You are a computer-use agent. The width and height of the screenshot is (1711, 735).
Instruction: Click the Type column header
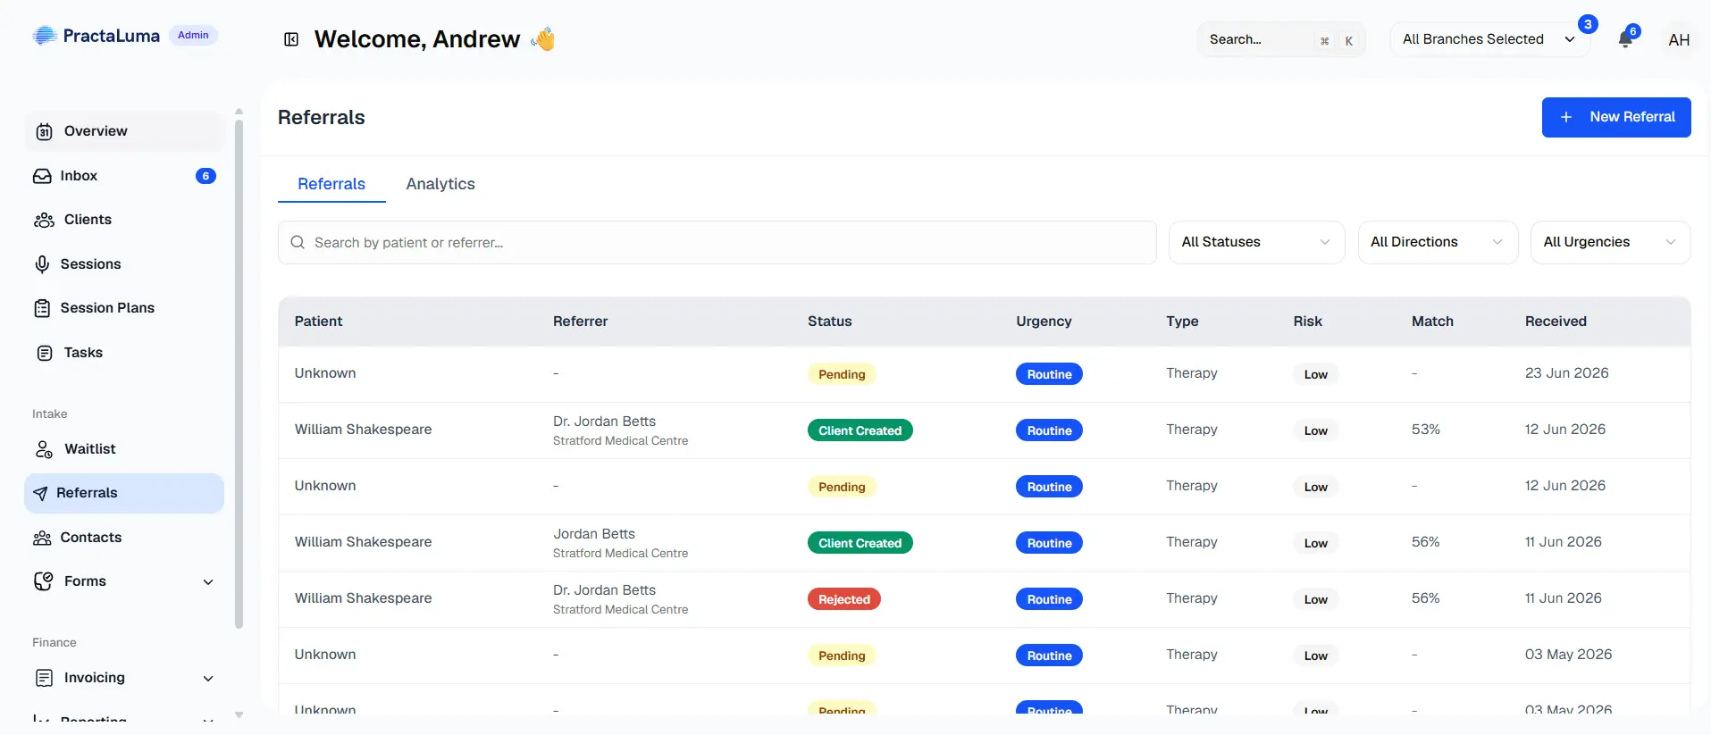[1182, 322]
